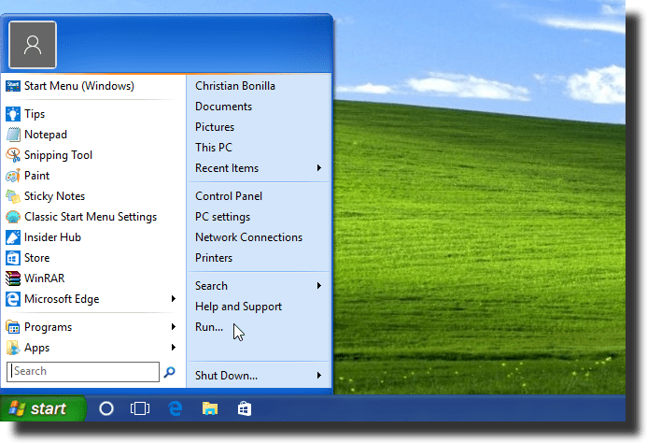This screenshot has height=443, width=647.
Task: Click Shut Down... label
Action: tap(226, 375)
